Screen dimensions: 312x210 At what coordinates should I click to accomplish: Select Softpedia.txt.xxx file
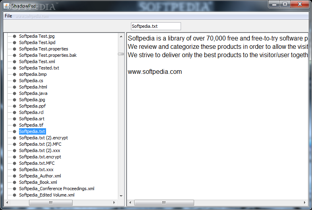coord(36,170)
